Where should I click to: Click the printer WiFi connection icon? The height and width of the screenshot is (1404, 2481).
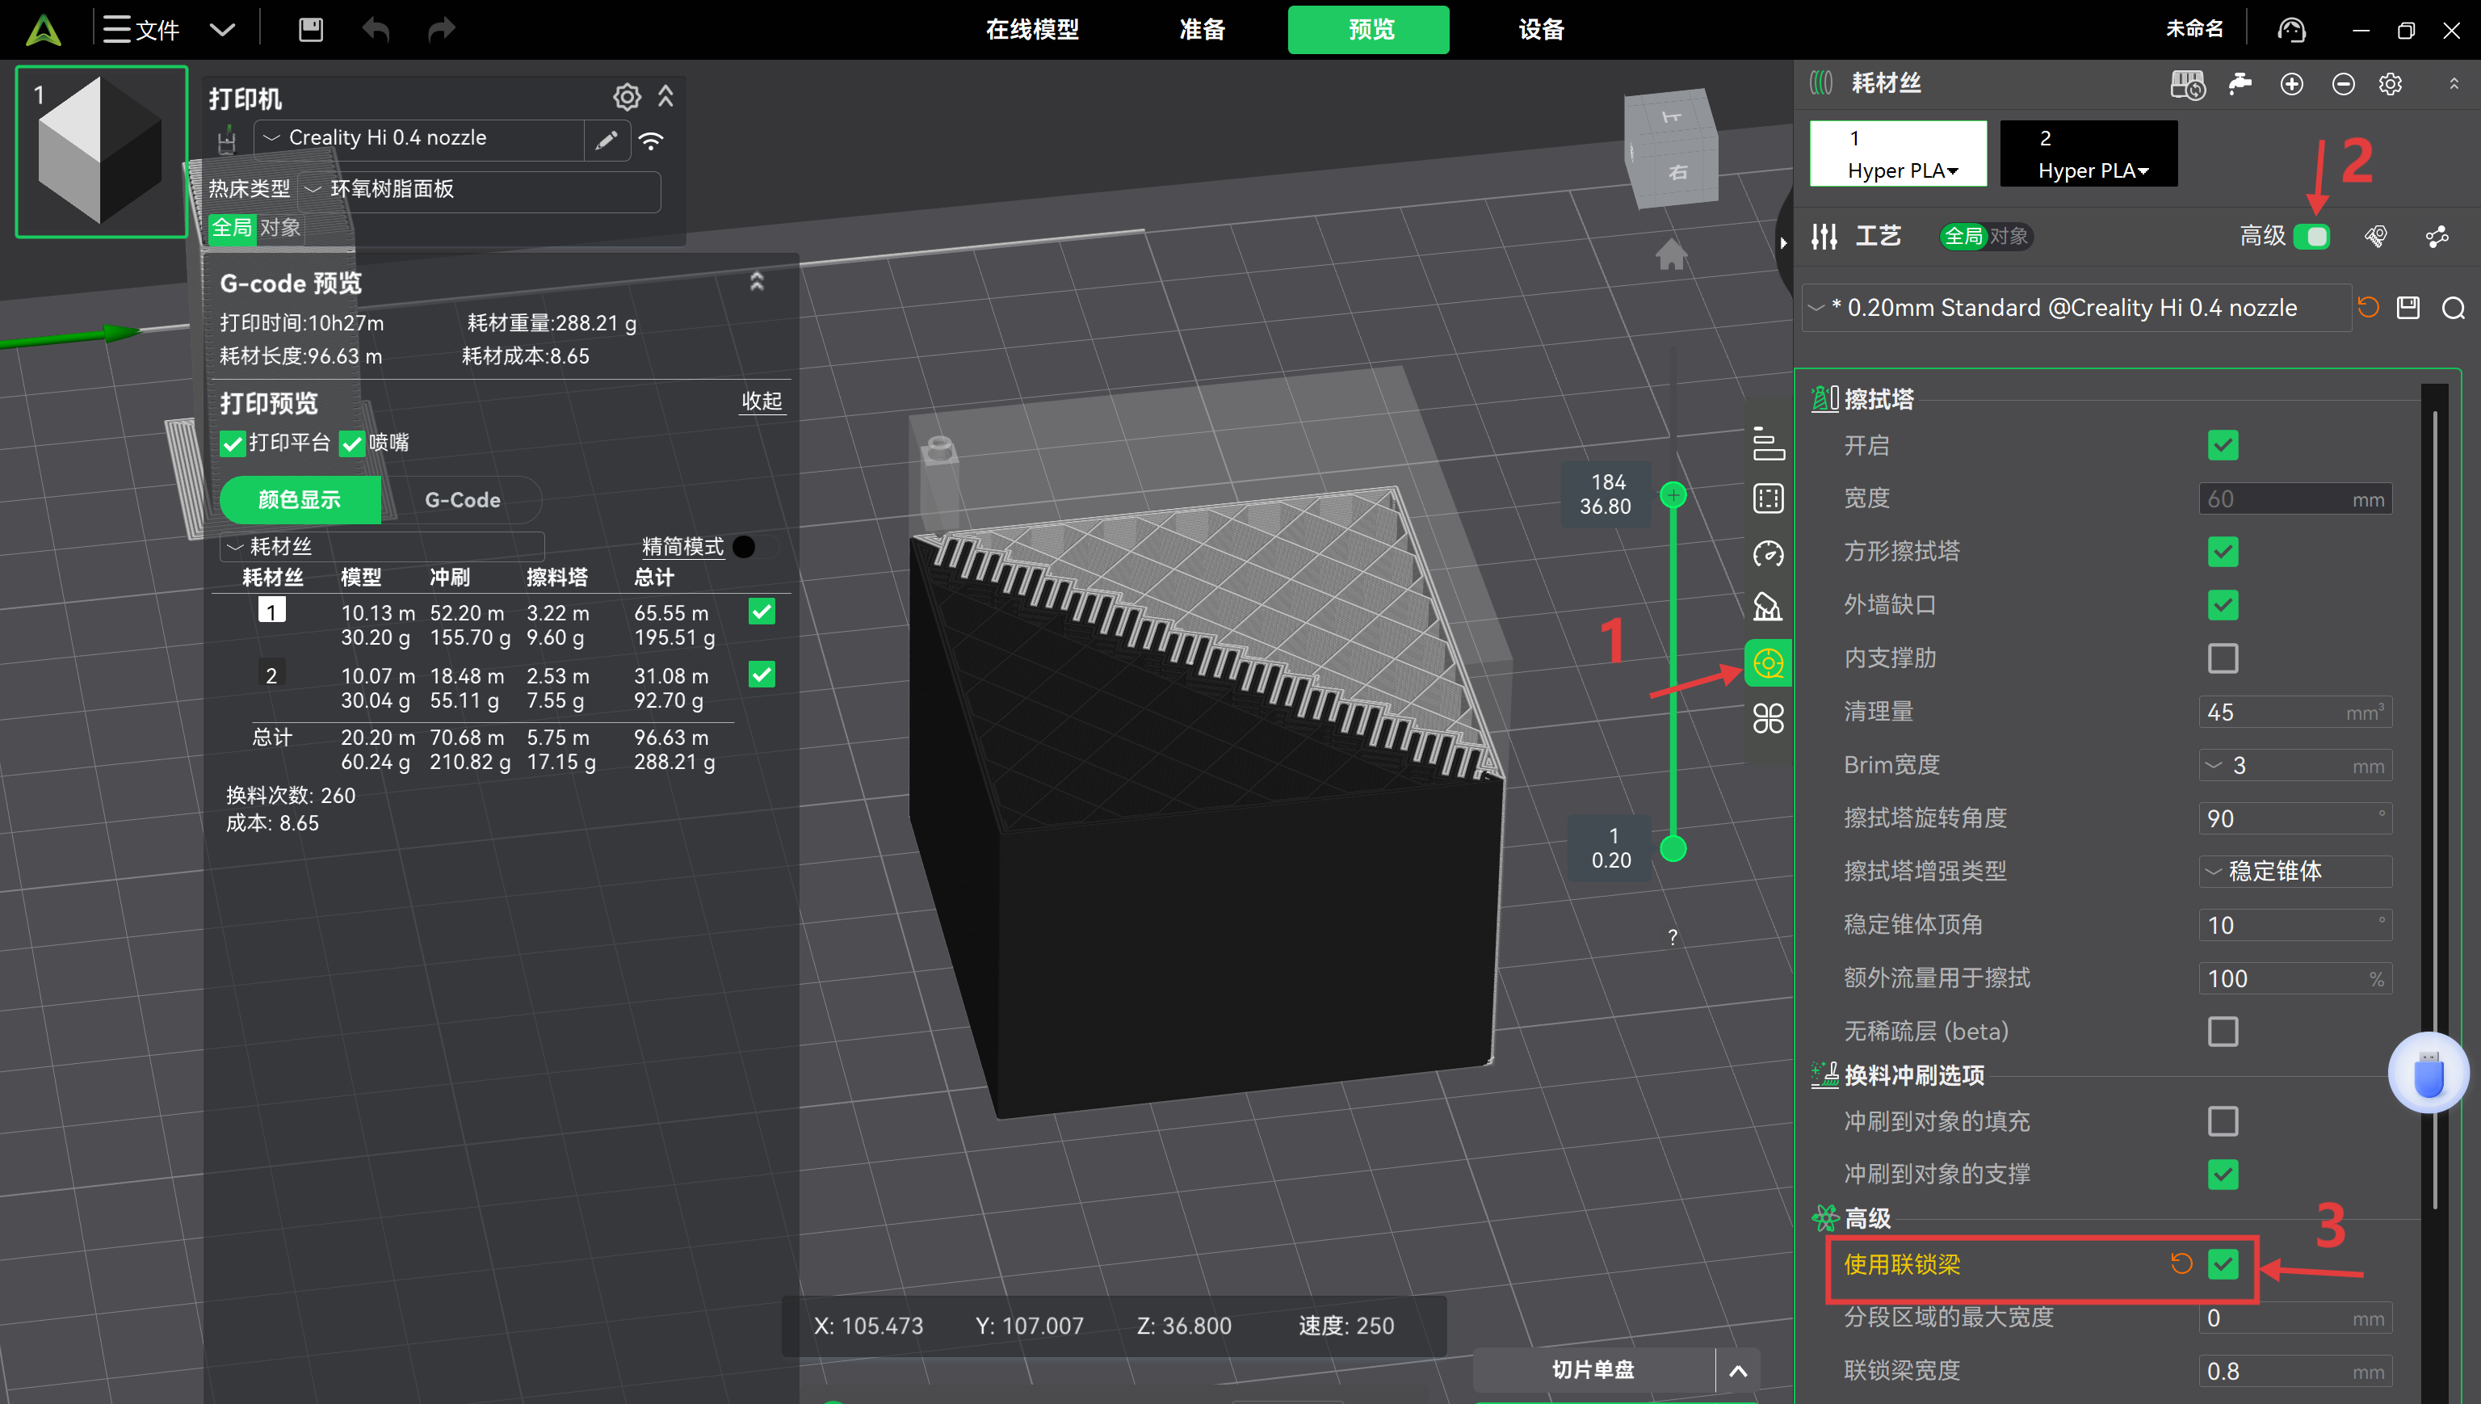(652, 141)
